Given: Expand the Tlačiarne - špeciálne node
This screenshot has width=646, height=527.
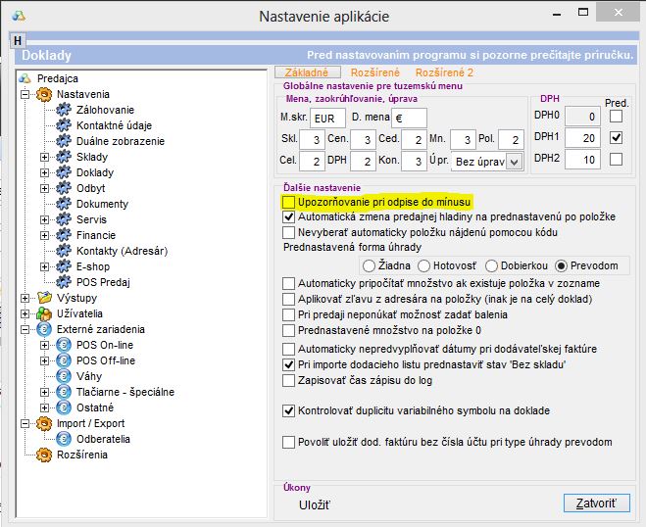Looking at the screenshot, I should 44,392.
